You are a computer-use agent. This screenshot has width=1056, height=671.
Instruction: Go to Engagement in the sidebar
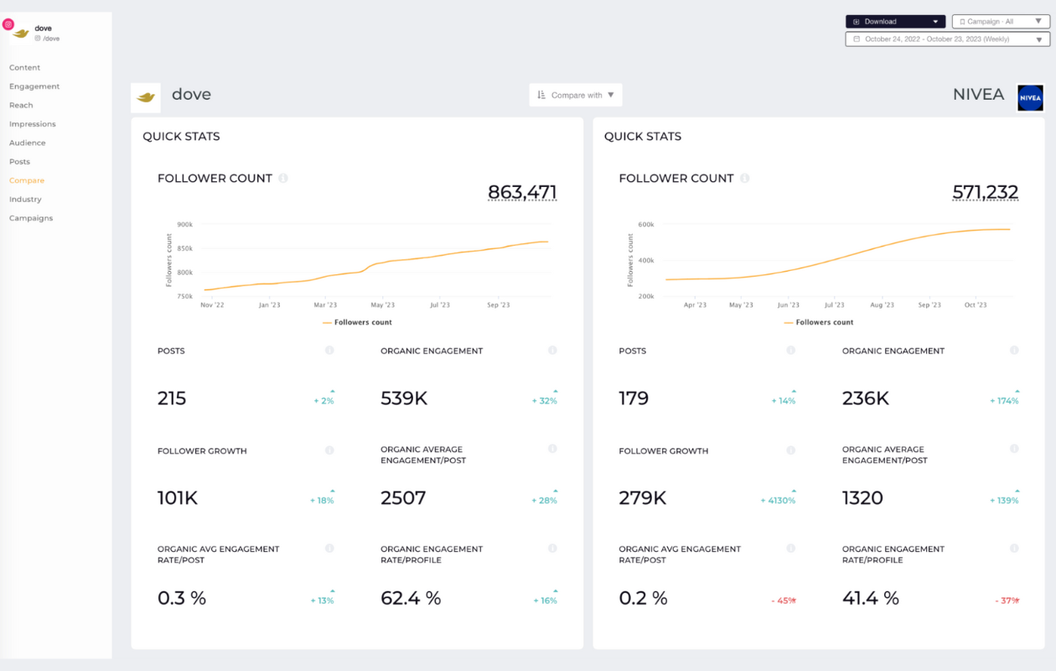click(34, 86)
